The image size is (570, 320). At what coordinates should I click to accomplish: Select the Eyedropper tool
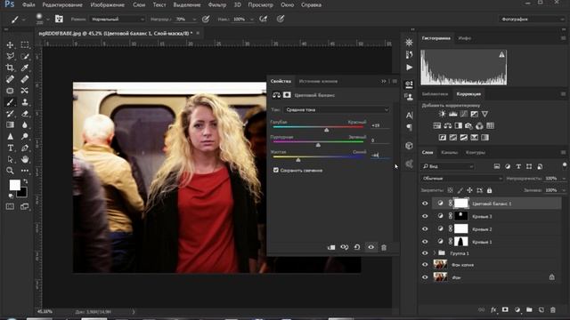click(x=25, y=68)
